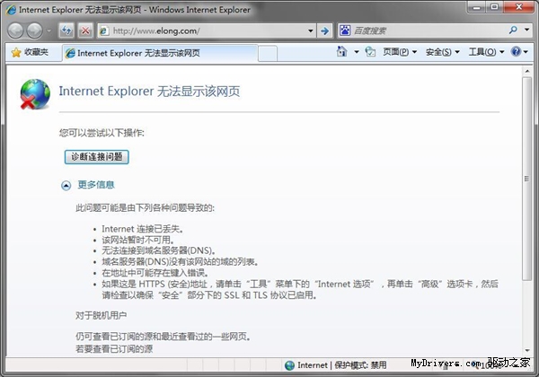The width and height of the screenshot is (539, 377).
Task: Click the page heading 'Internet Explorer 无法显示该网页'
Action: (149, 92)
